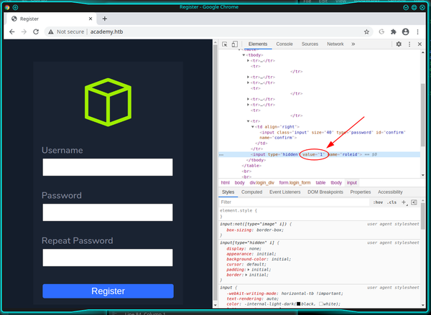Toggle the computed styles sidebar pane
431x315 pixels.
tap(414, 203)
